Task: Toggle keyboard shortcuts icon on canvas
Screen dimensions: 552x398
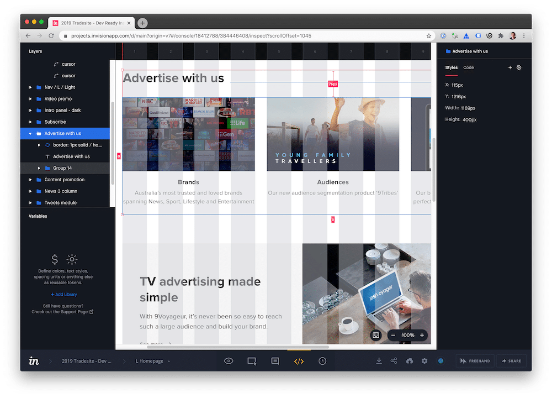Action: (x=375, y=335)
